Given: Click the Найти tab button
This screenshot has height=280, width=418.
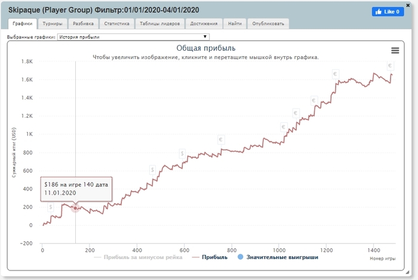Looking at the screenshot, I should pos(235,24).
